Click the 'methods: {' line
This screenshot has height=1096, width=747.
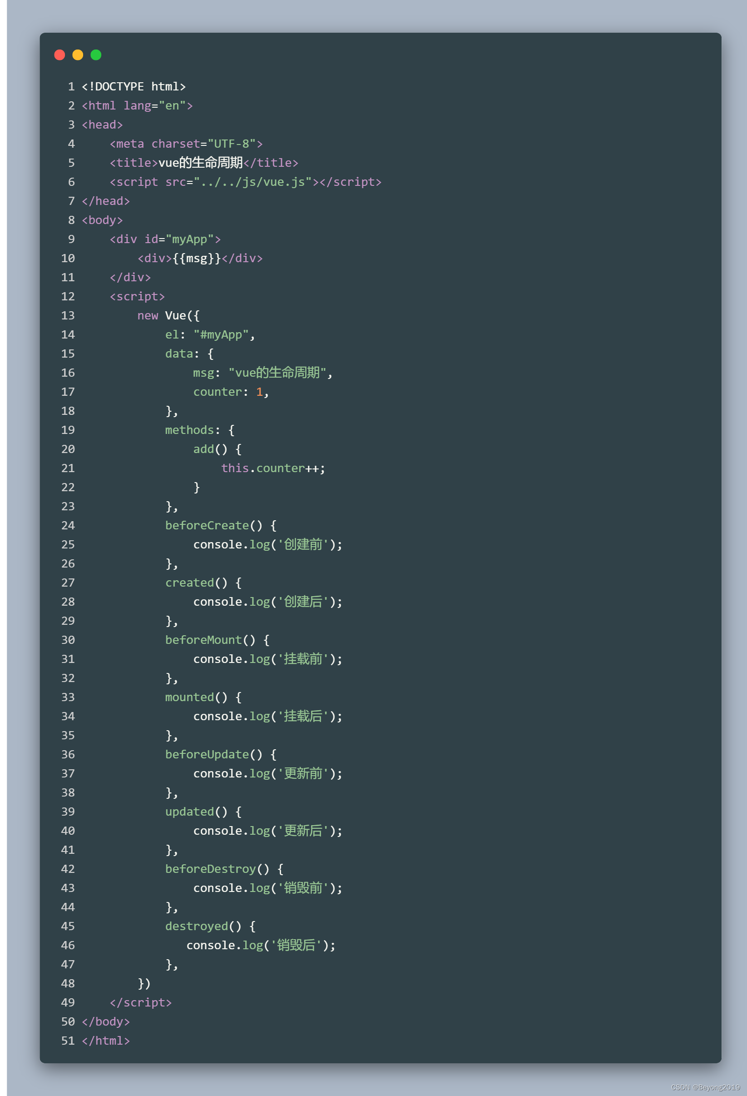(200, 430)
